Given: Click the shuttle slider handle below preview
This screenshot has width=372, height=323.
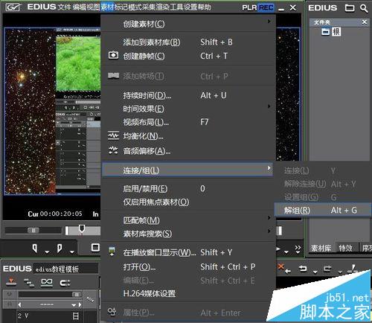Looking at the screenshot, I should click(x=33, y=231).
